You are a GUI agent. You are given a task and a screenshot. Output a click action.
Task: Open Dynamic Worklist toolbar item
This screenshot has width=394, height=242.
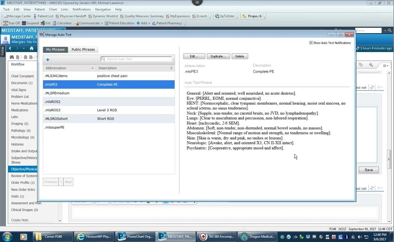pos(103,16)
